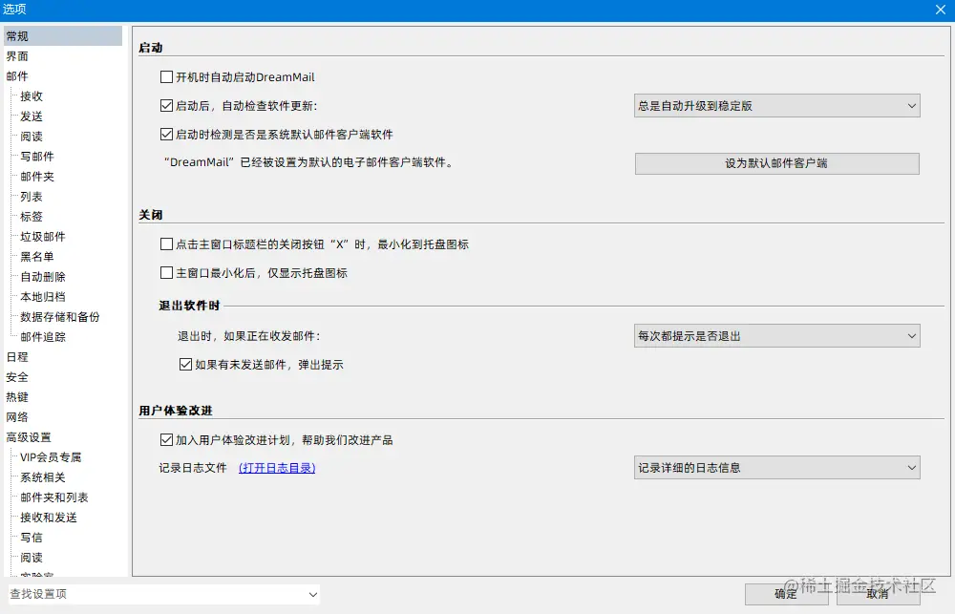Viewport: 955px width, 614px height.
Task: Confirm settings with 确定 button
Action: [786, 594]
